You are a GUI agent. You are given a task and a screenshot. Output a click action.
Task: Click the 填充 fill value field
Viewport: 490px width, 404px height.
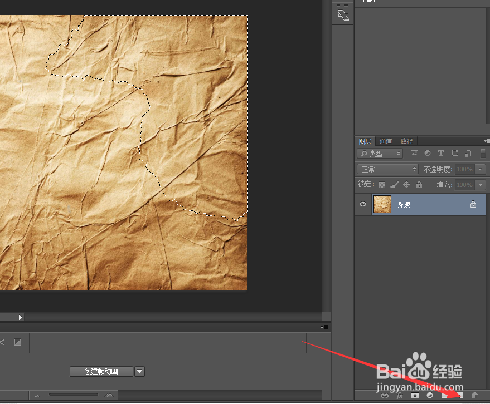[x=464, y=185]
